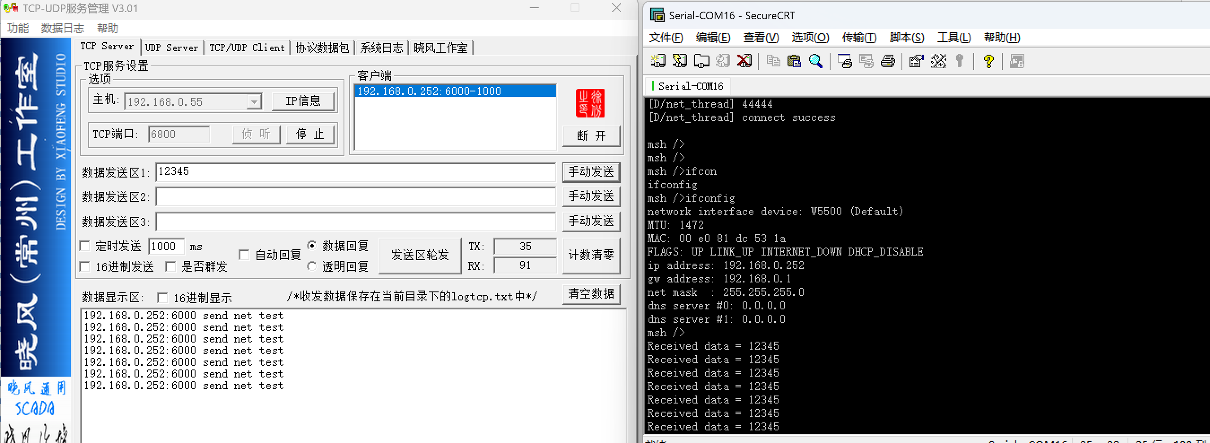The image size is (1210, 443).
Task: Click the standalone printer icon in SecureCRT toolbar
Action: pyautogui.click(x=888, y=61)
